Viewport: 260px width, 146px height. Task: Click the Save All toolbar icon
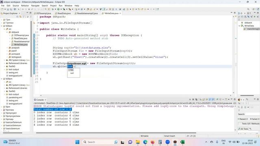coord(11,9)
